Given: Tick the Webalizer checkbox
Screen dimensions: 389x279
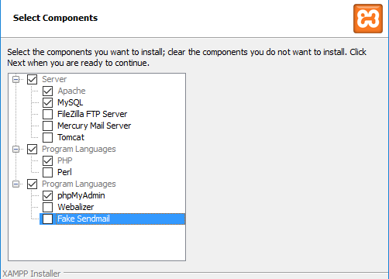Looking at the screenshot, I should pyautogui.click(x=47, y=207).
